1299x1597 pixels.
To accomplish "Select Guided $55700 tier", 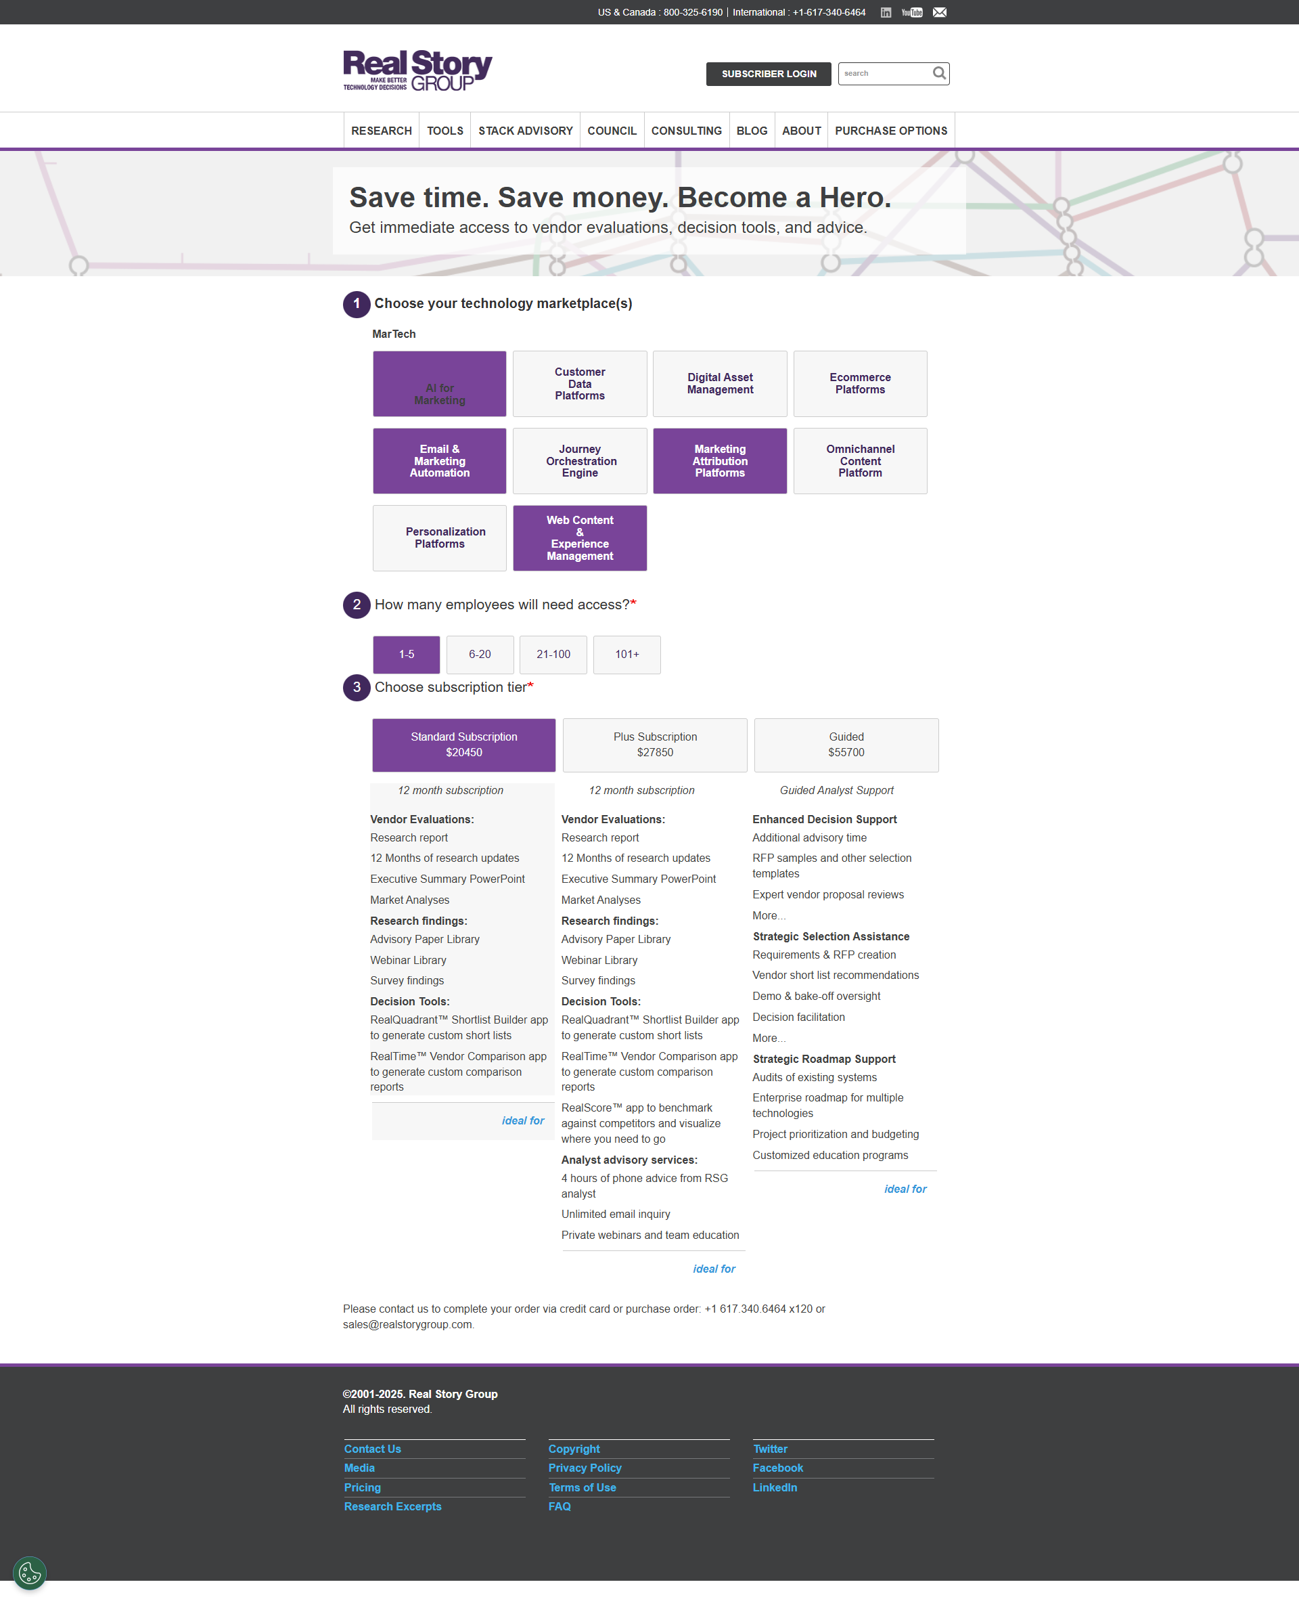I will pyautogui.click(x=846, y=745).
